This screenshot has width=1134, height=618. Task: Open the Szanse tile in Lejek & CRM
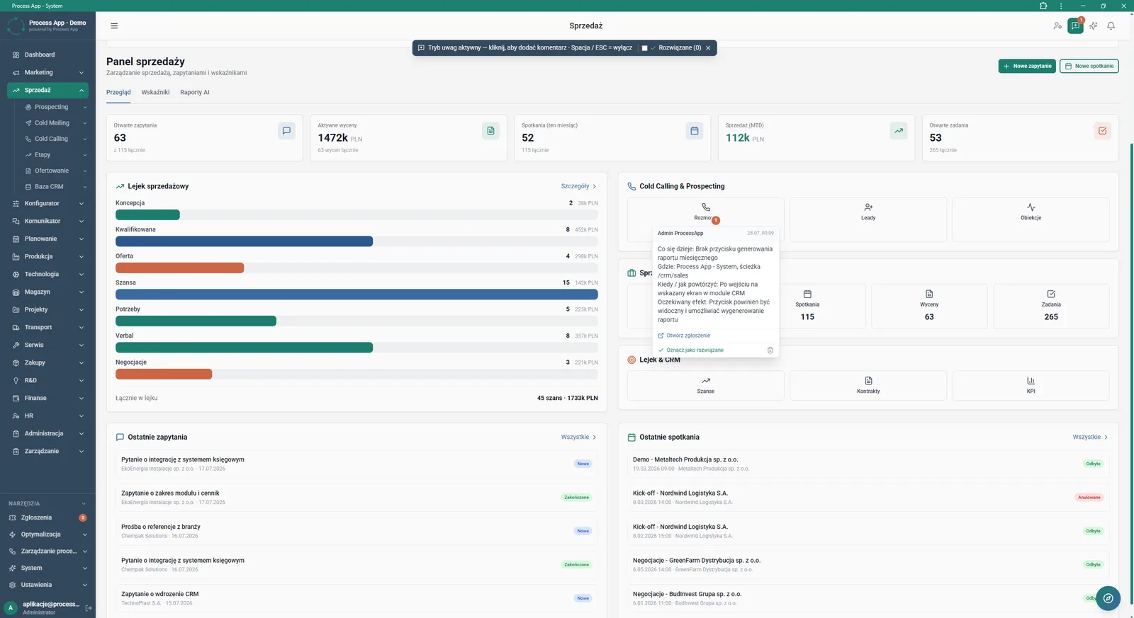706,386
